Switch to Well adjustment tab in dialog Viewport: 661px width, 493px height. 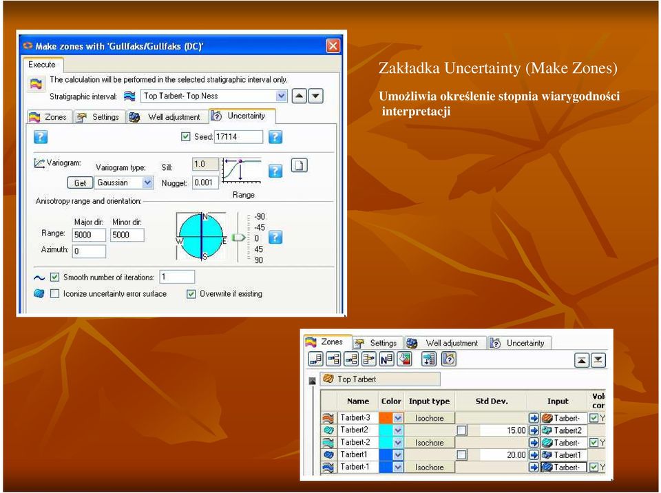[167, 117]
